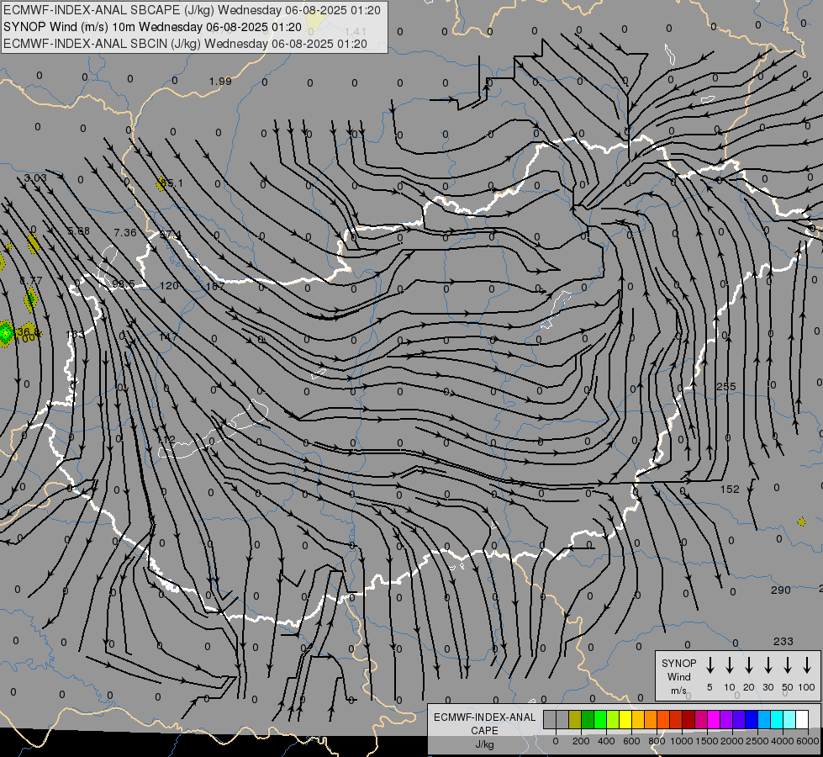Pick the deep blue swatch left of 2500
The image size is (823, 757).
point(751,719)
